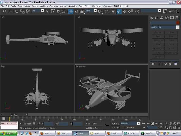Toggle Angle Snap in the toolbar
This screenshot has height=136, width=181.
[x=119, y=11]
